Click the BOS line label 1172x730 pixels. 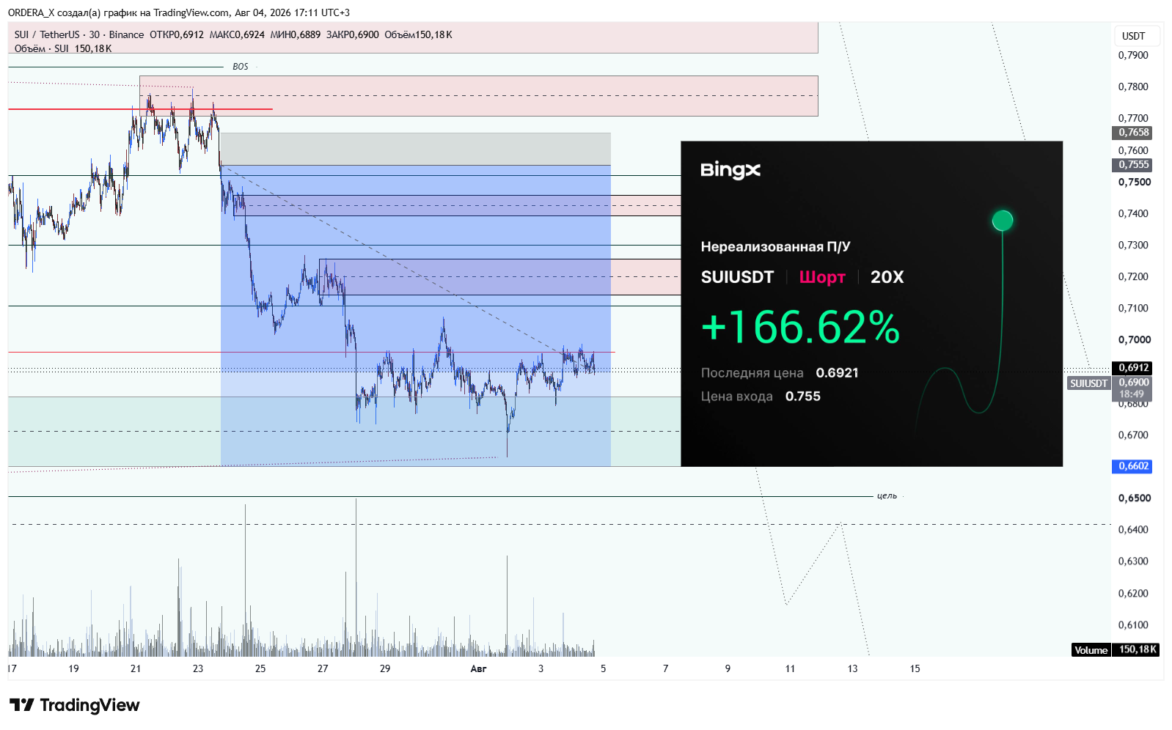pyautogui.click(x=241, y=67)
